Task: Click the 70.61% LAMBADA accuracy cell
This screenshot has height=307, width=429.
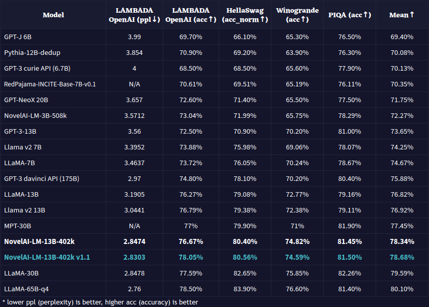Action: pyautogui.click(x=191, y=84)
